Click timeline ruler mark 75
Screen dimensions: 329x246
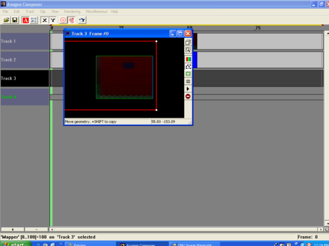(258, 28)
